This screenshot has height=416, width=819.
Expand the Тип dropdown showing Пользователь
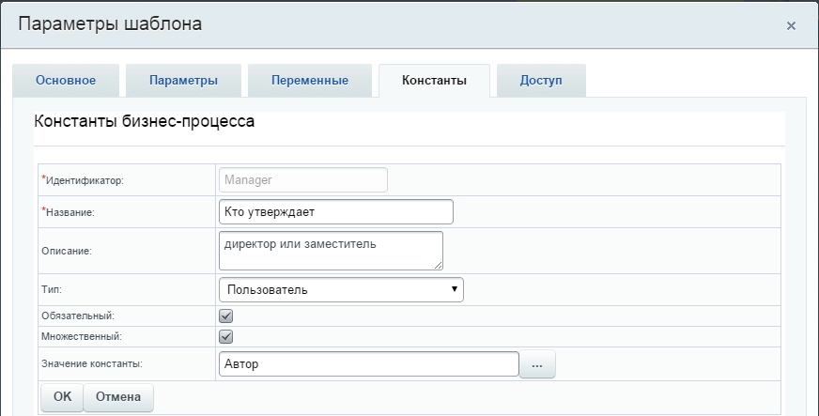[x=341, y=289]
